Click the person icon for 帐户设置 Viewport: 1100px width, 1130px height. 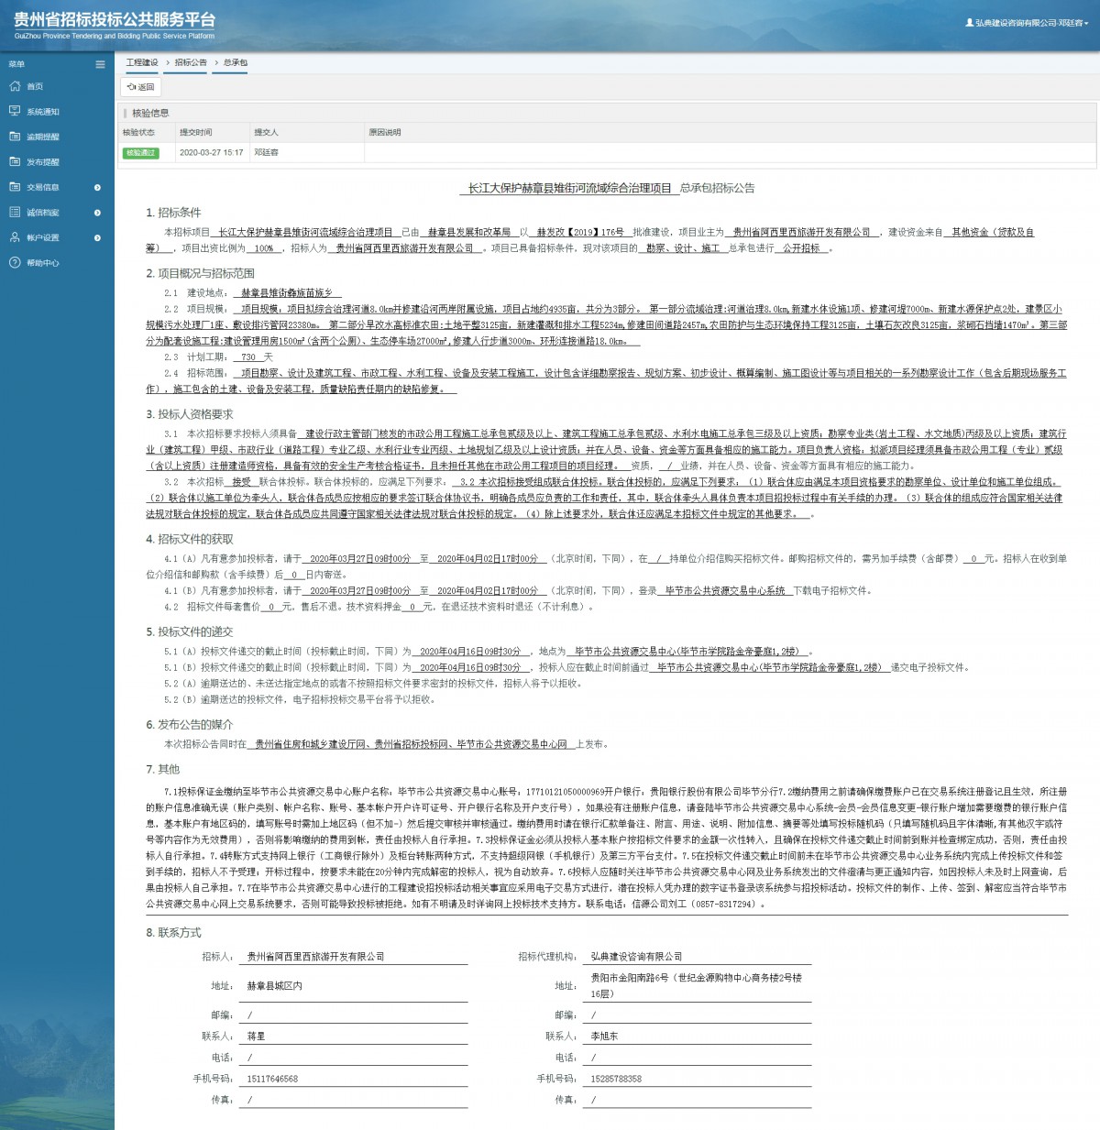tap(15, 237)
